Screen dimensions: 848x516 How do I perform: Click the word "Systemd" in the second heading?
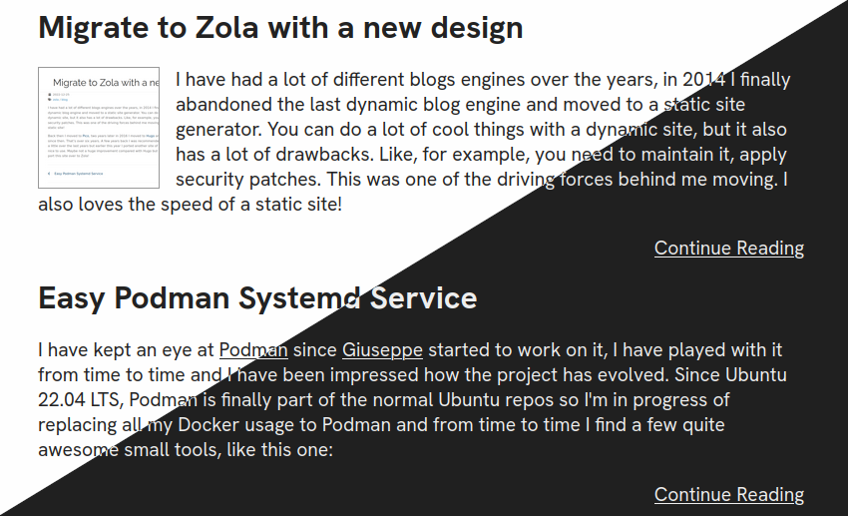[299, 298]
